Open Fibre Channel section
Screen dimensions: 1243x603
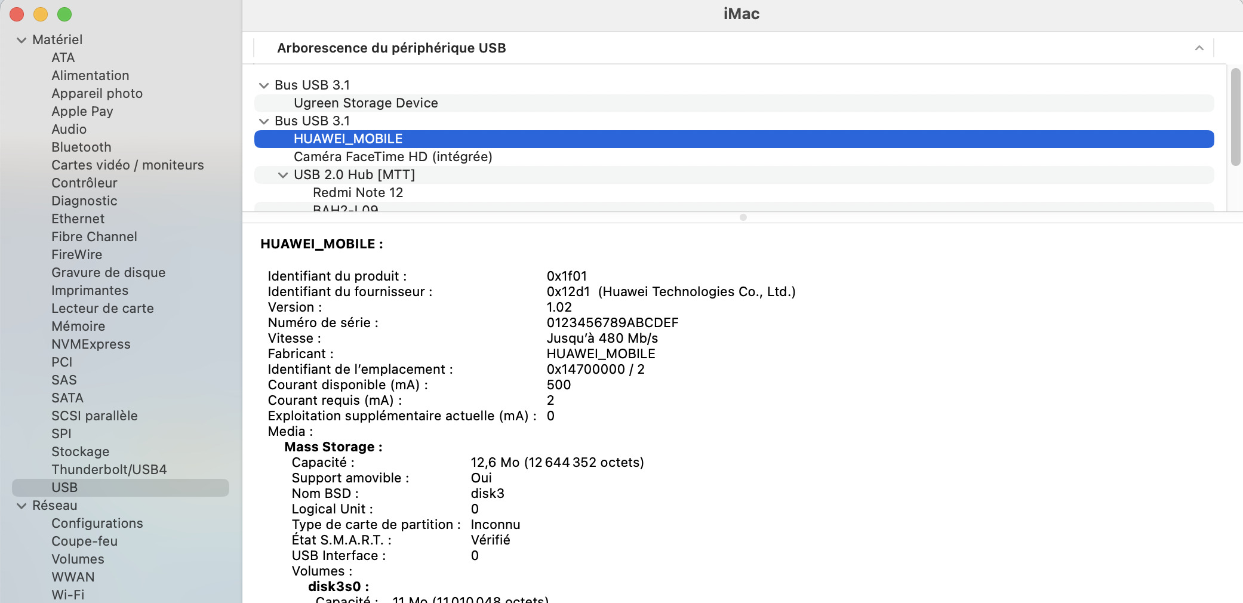click(94, 236)
